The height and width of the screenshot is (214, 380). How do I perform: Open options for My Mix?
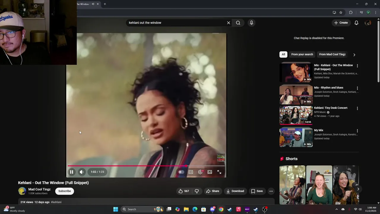tap(357, 131)
